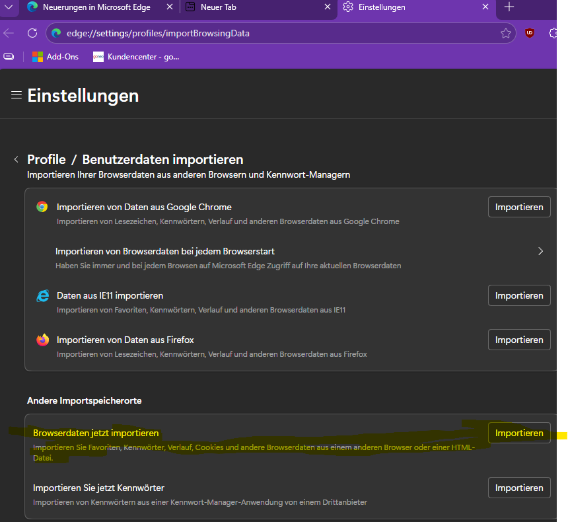Go back to Profile with chevron
This screenshot has height=522, width=568.
click(x=16, y=159)
